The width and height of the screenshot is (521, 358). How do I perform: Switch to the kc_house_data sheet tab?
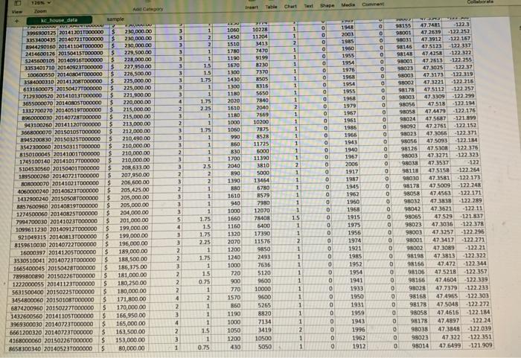[59, 20]
